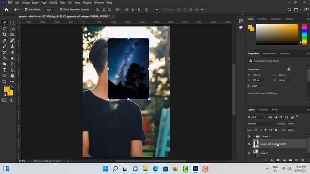
Task: Select the Clone Stamp tool
Action: click(12, 46)
